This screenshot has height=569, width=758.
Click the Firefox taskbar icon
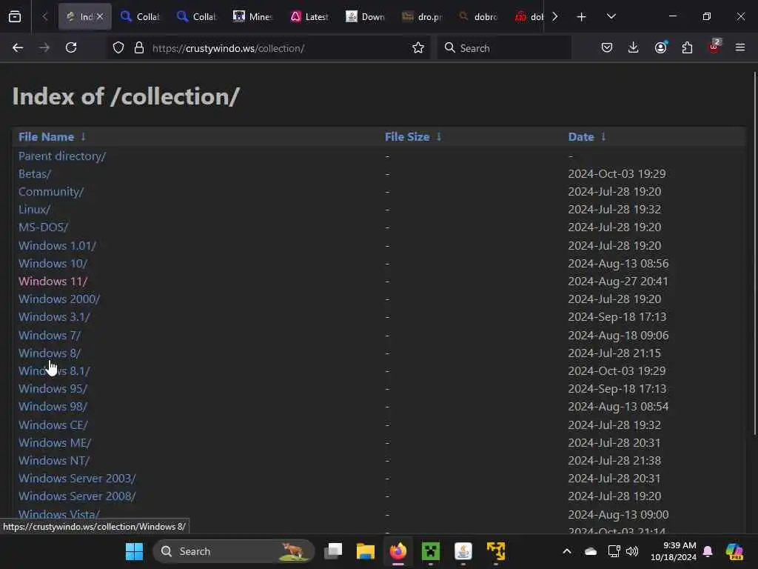(398, 551)
